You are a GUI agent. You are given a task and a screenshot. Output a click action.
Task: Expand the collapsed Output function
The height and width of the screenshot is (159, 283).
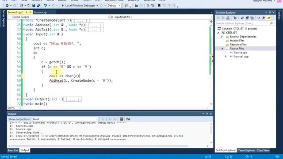click(24, 99)
